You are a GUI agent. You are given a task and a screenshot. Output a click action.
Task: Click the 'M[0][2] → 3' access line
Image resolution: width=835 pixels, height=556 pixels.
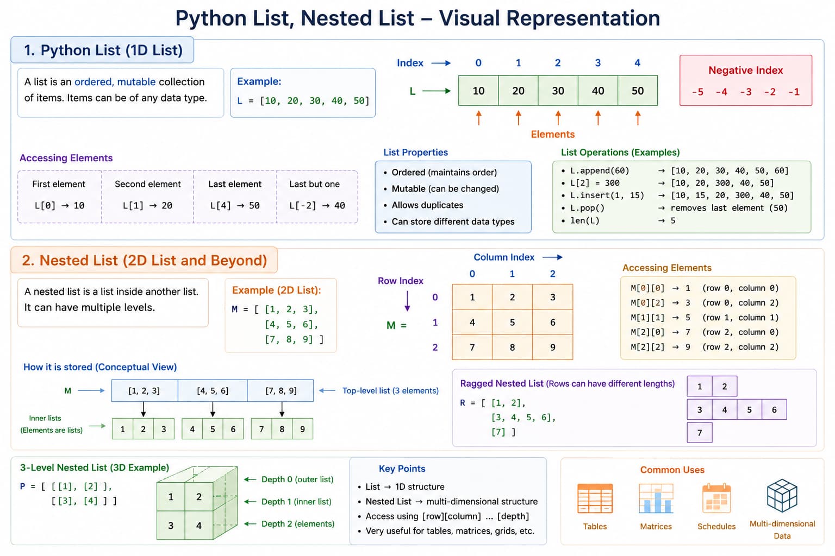click(x=705, y=303)
